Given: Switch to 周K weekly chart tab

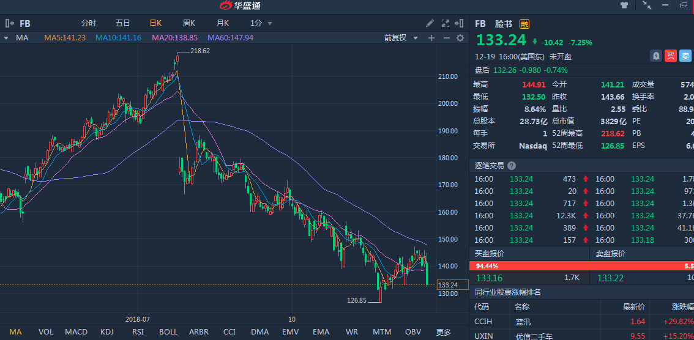Looking at the screenshot, I should click(188, 23).
